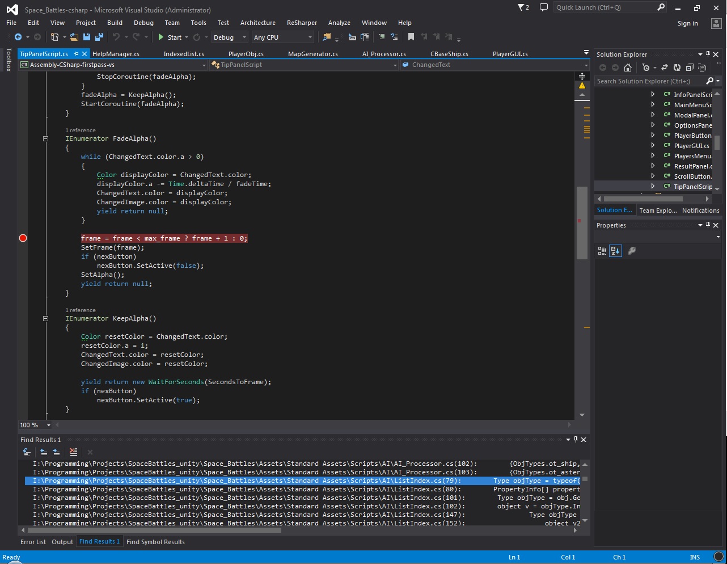
Task: Click the Toggle Bookmark toolbar icon
Action: coord(411,37)
